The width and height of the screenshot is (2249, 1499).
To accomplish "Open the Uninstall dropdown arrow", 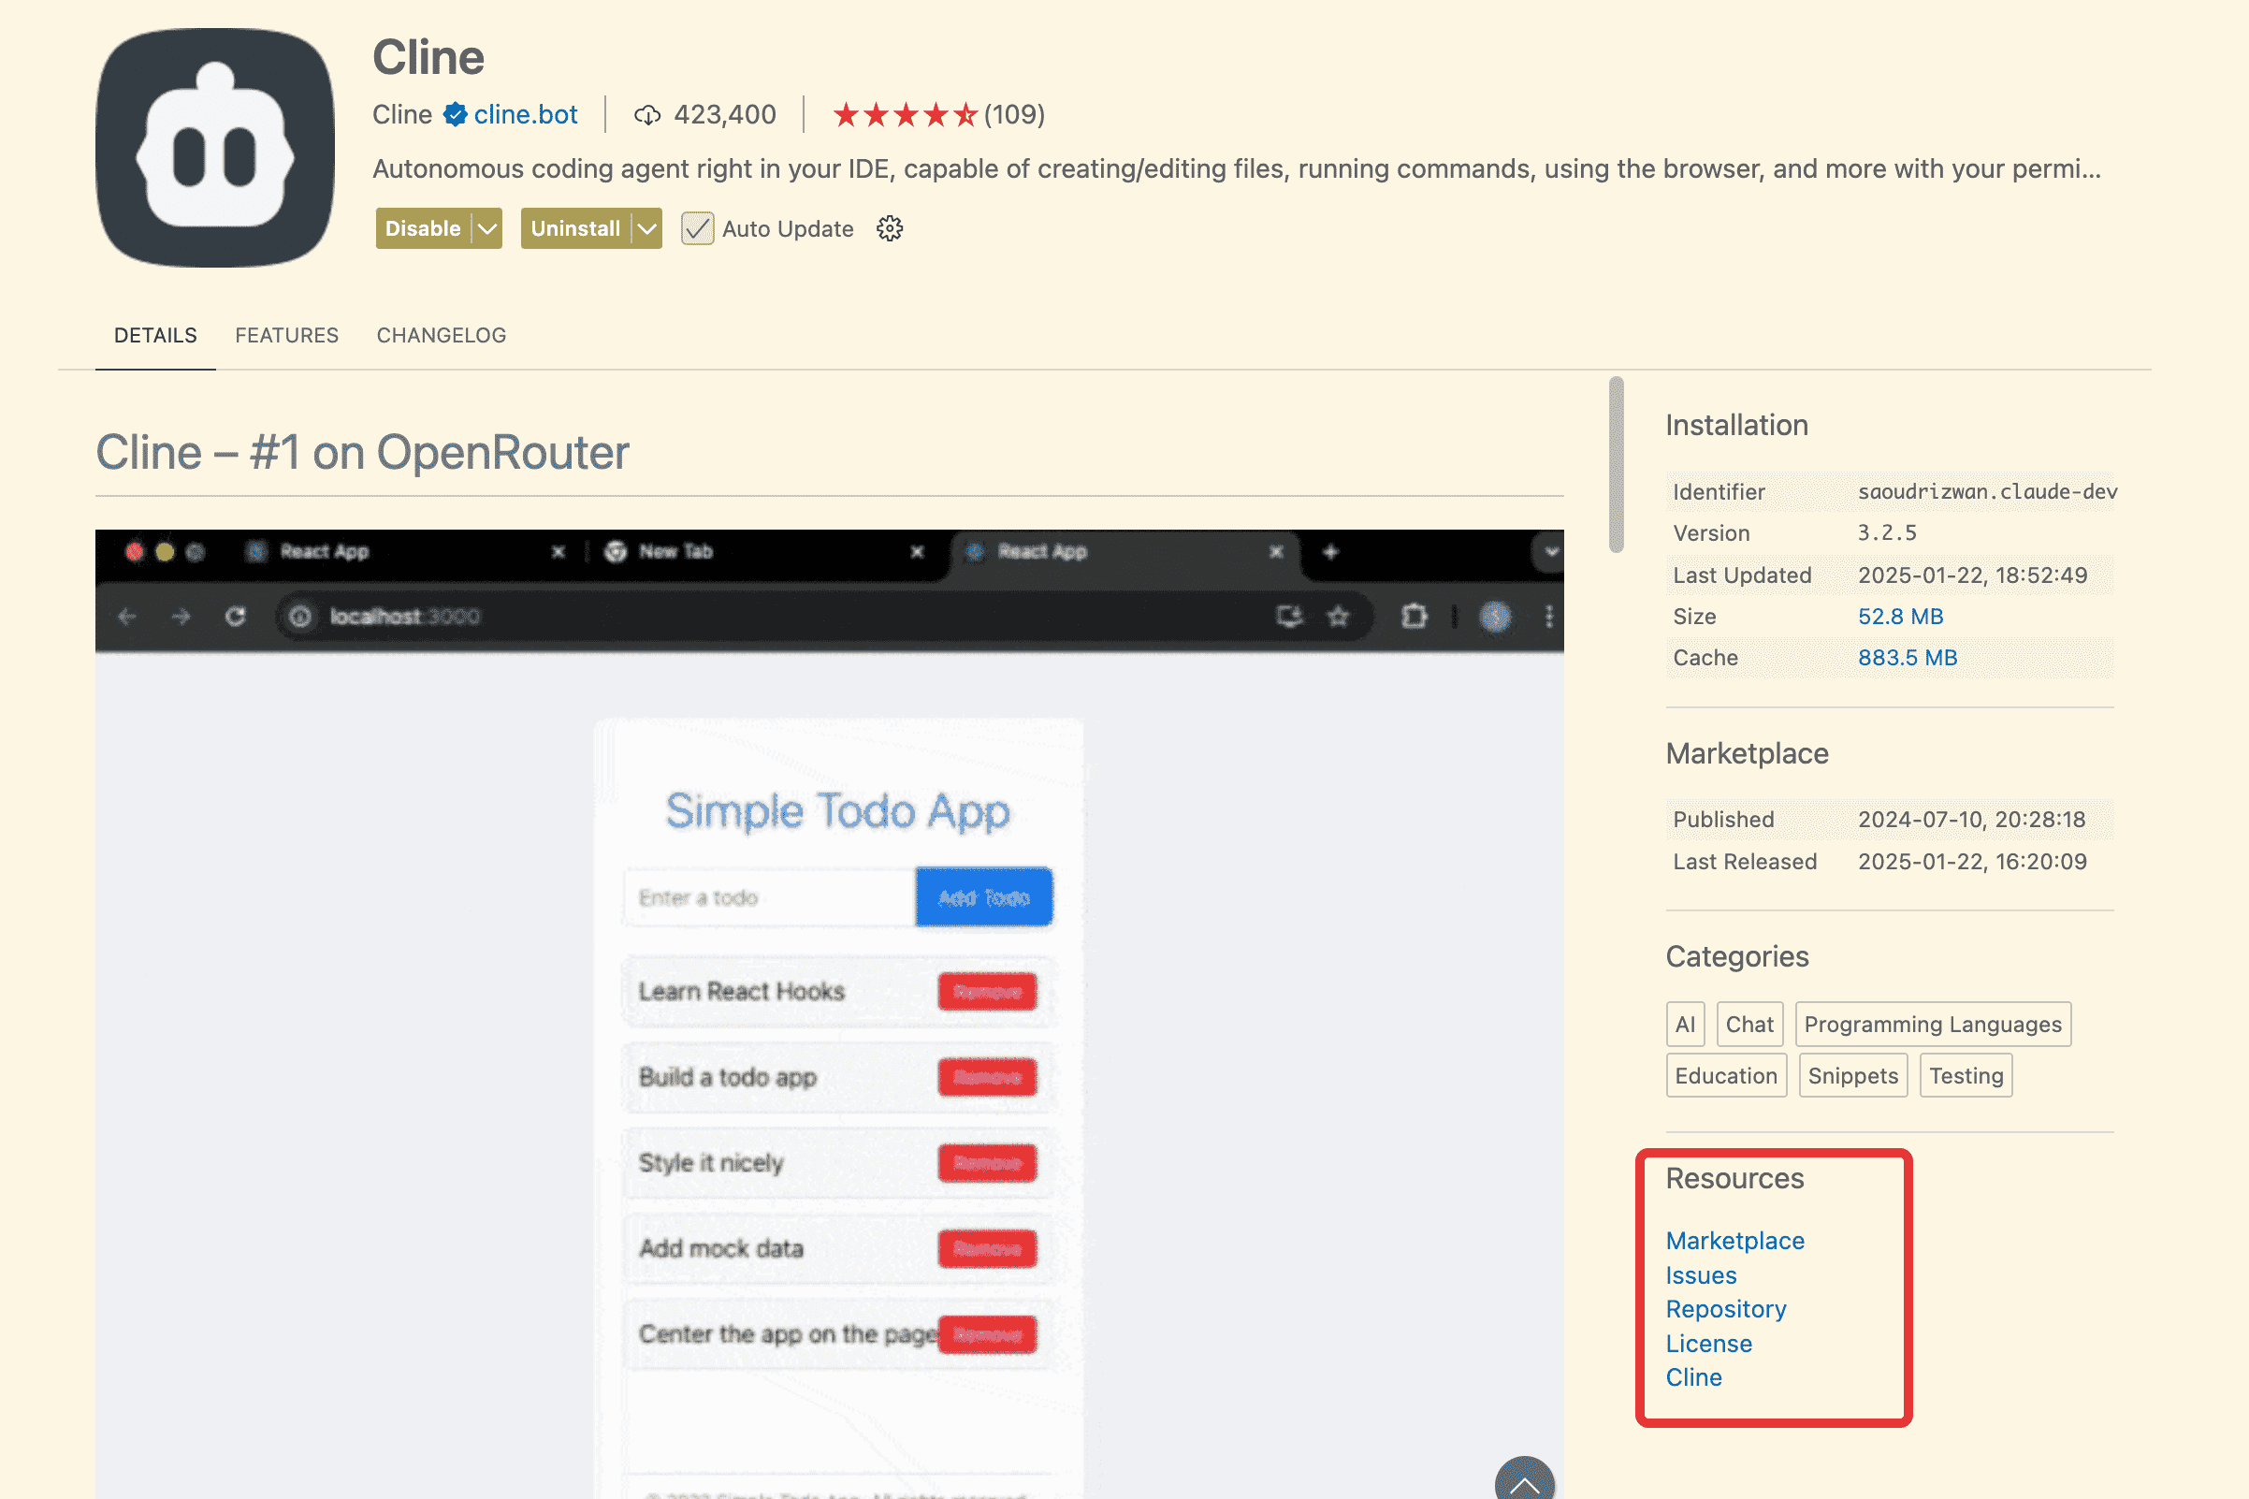I will point(647,228).
